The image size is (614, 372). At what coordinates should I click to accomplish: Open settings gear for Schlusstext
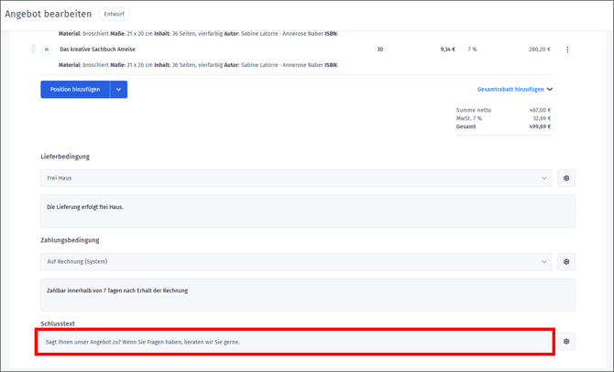(x=566, y=342)
